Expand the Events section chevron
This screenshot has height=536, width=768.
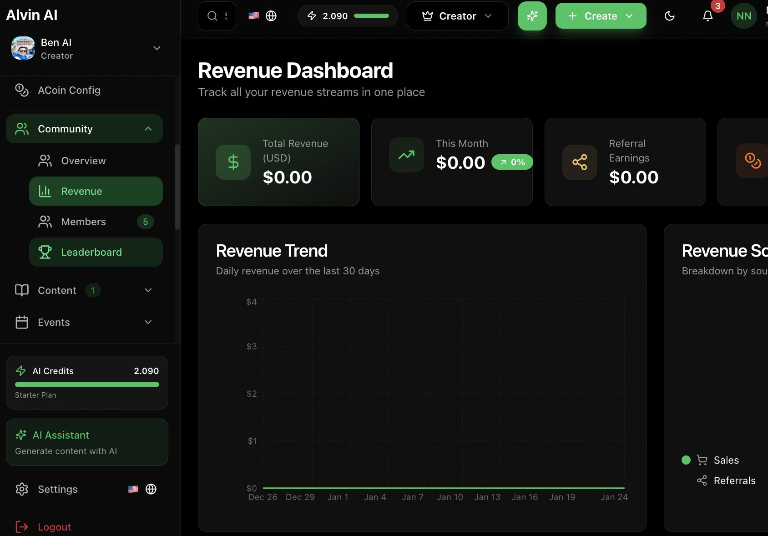[x=148, y=322]
